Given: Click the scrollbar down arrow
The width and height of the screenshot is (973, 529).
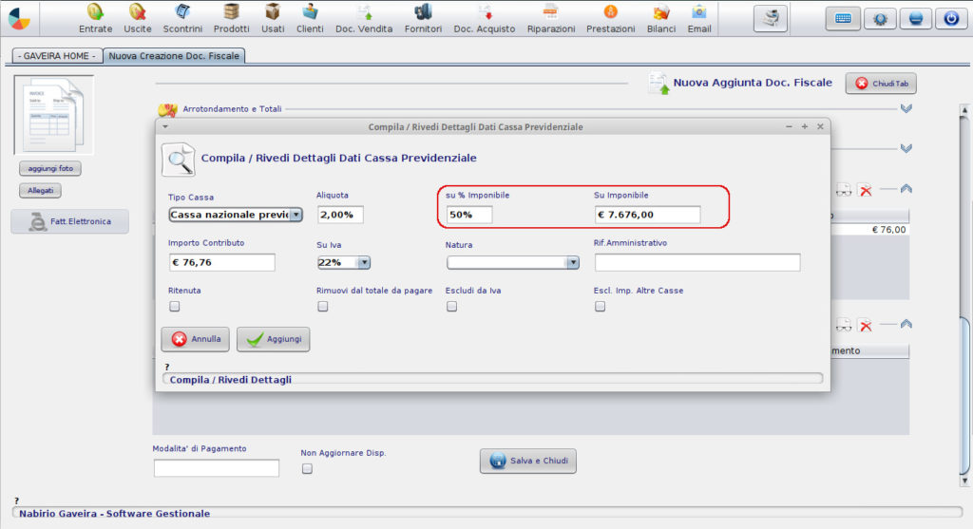Looking at the screenshot, I should (964, 481).
